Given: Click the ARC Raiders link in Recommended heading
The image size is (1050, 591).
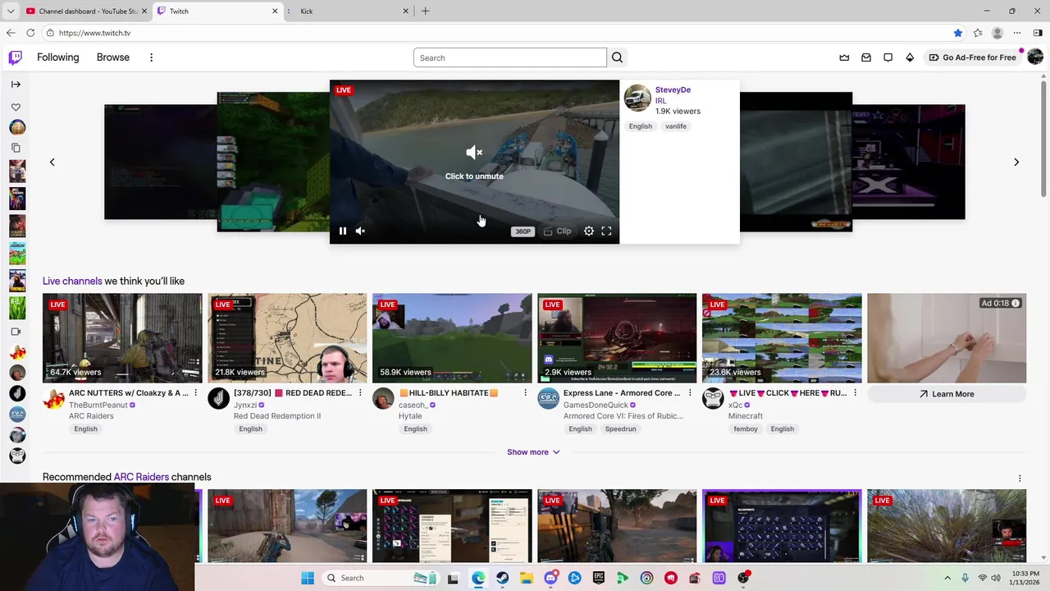Looking at the screenshot, I should pyautogui.click(x=141, y=477).
